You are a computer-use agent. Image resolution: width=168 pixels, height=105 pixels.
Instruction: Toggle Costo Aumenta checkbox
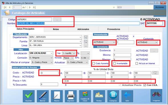pyautogui.click(x=94, y=64)
